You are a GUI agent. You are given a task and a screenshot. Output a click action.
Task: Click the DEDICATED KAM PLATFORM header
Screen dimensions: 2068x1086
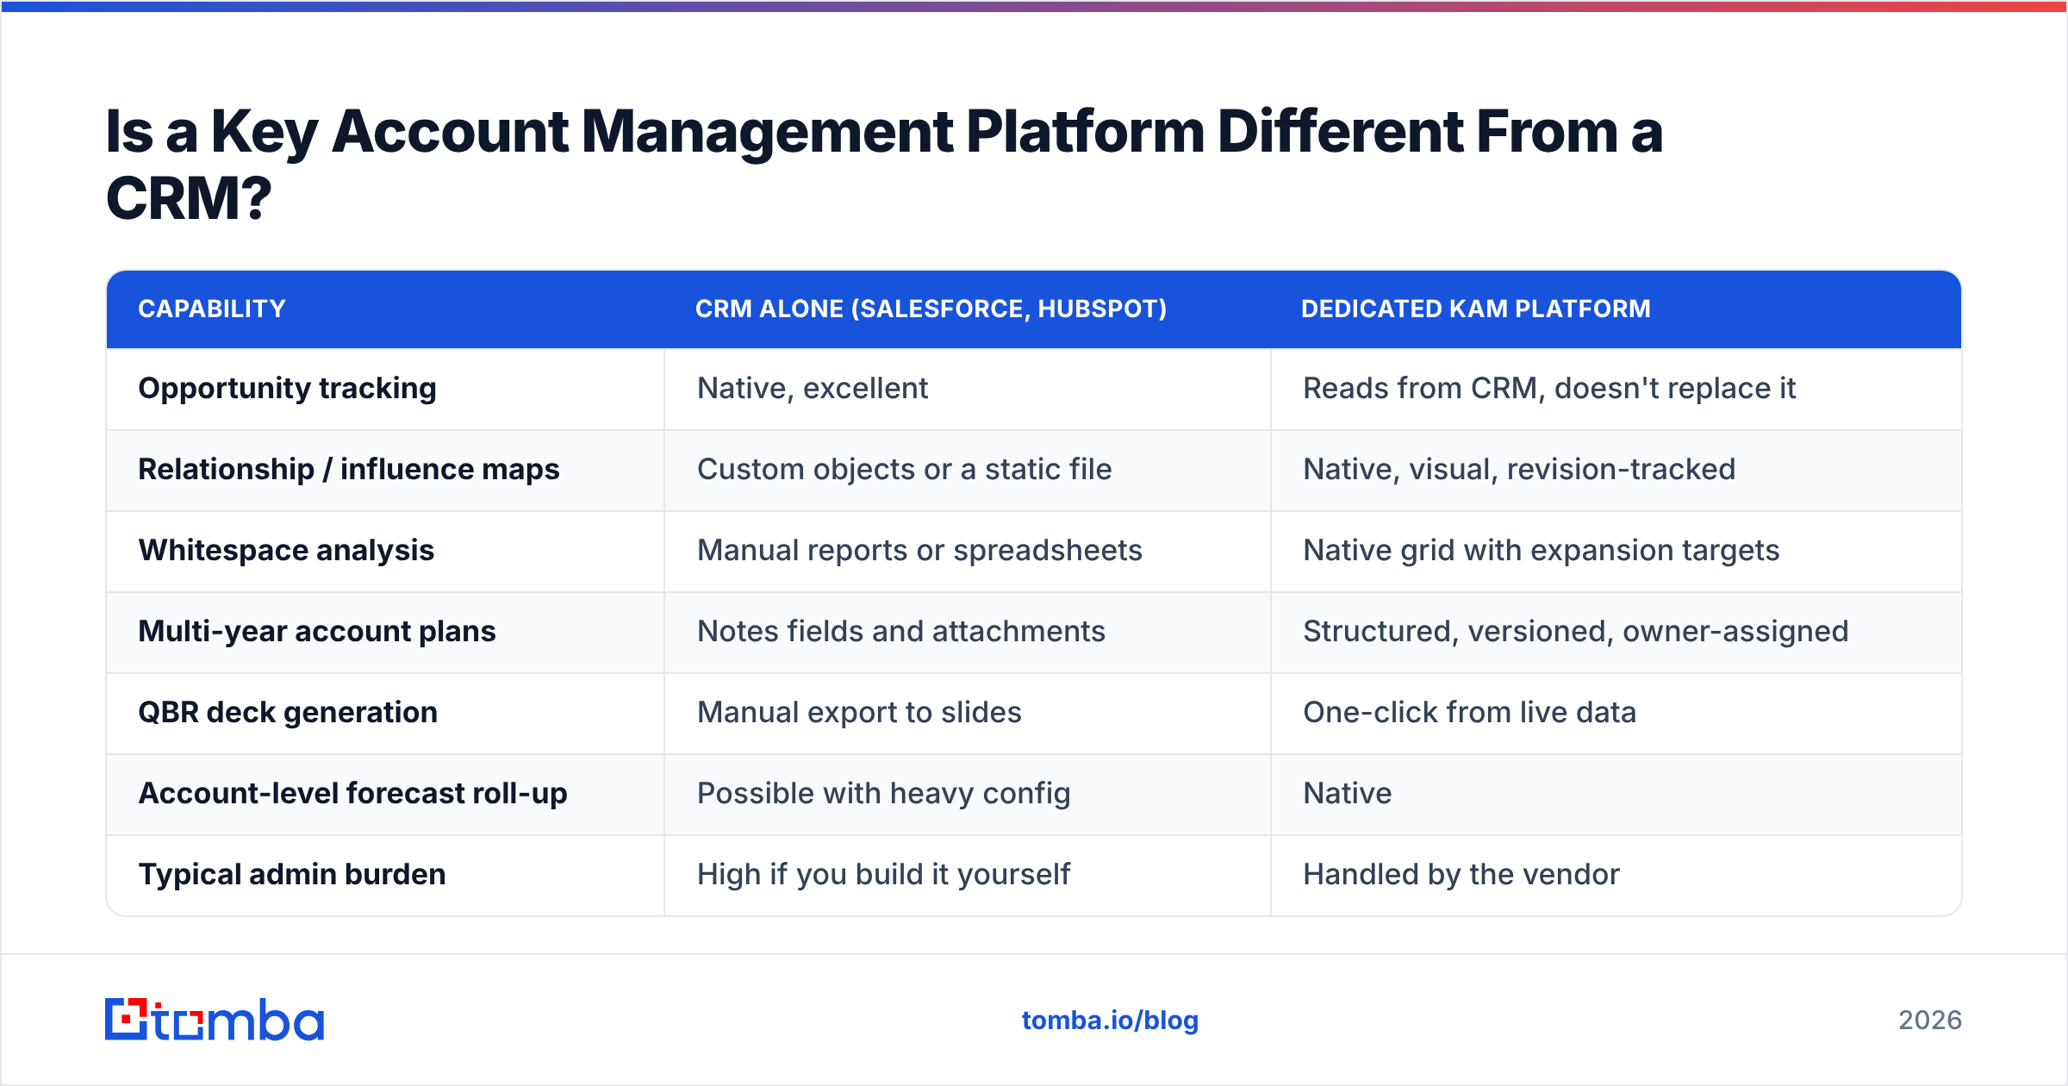(1476, 309)
